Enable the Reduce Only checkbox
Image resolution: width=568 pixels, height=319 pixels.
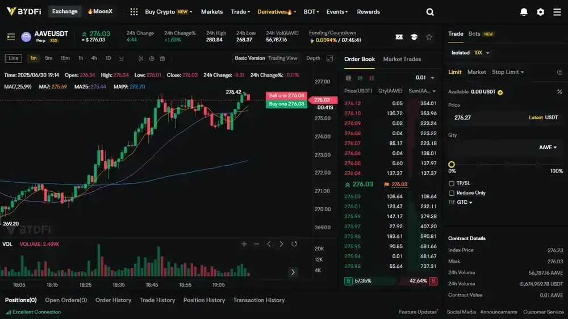(x=452, y=193)
